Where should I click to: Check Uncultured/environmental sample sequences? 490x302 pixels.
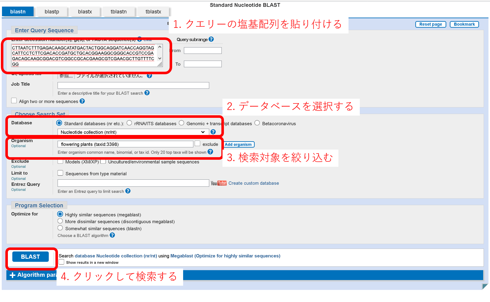point(103,162)
